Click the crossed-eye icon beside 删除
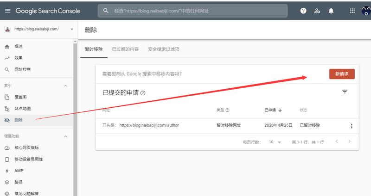The height and width of the screenshot is (196, 371). [x=7, y=120]
